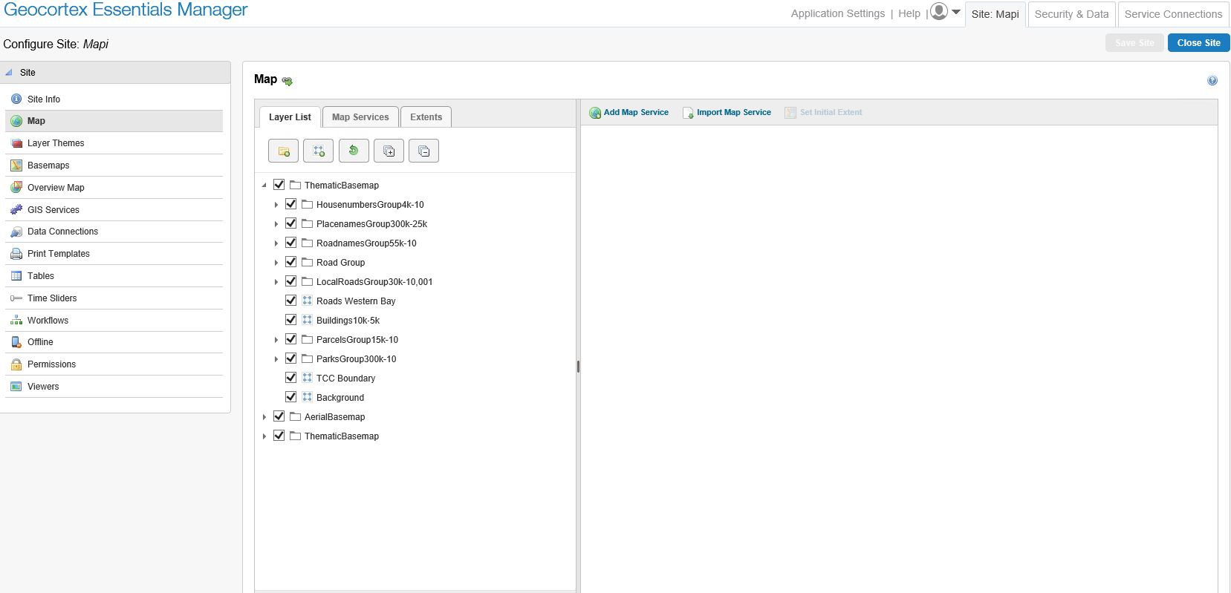Click the Tables grid icon
The image size is (1231, 593).
click(x=16, y=276)
